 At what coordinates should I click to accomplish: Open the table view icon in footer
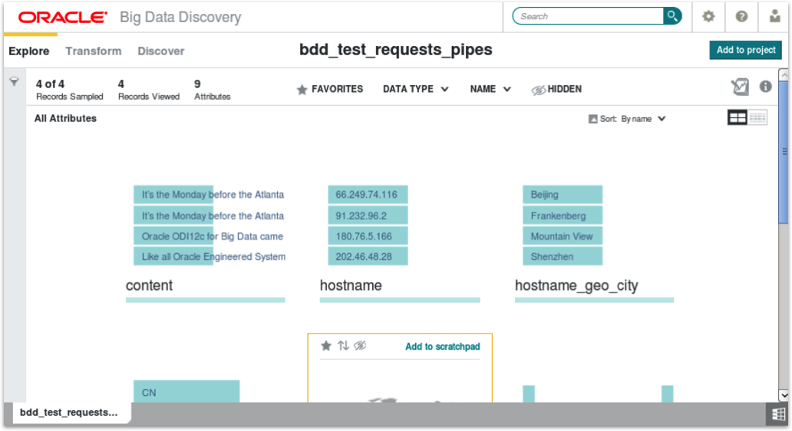(778, 414)
